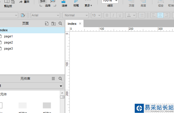Select the darker gray rectangle widget
This screenshot has height=113, width=174.
point(47,105)
